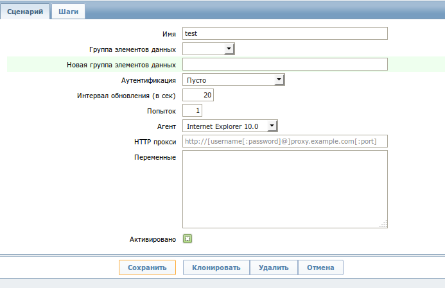Click the Новая группа элементов данных field

click(x=285, y=64)
